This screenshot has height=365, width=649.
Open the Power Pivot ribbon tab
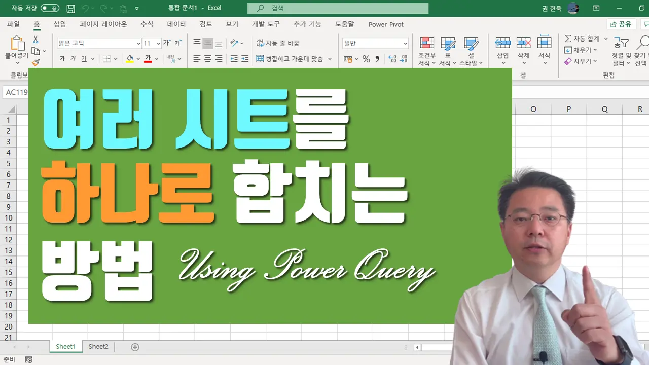tap(386, 24)
